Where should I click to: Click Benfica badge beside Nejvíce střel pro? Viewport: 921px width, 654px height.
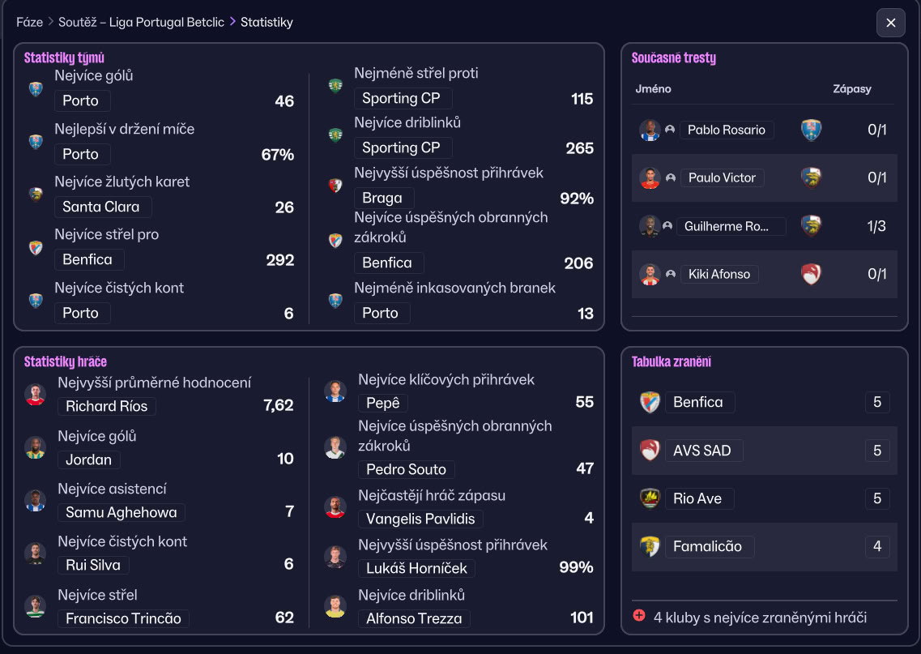click(x=36, y=247)
